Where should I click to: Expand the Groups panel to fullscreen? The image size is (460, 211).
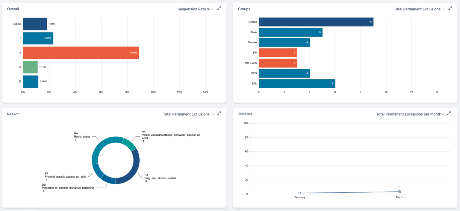[450, 8]
